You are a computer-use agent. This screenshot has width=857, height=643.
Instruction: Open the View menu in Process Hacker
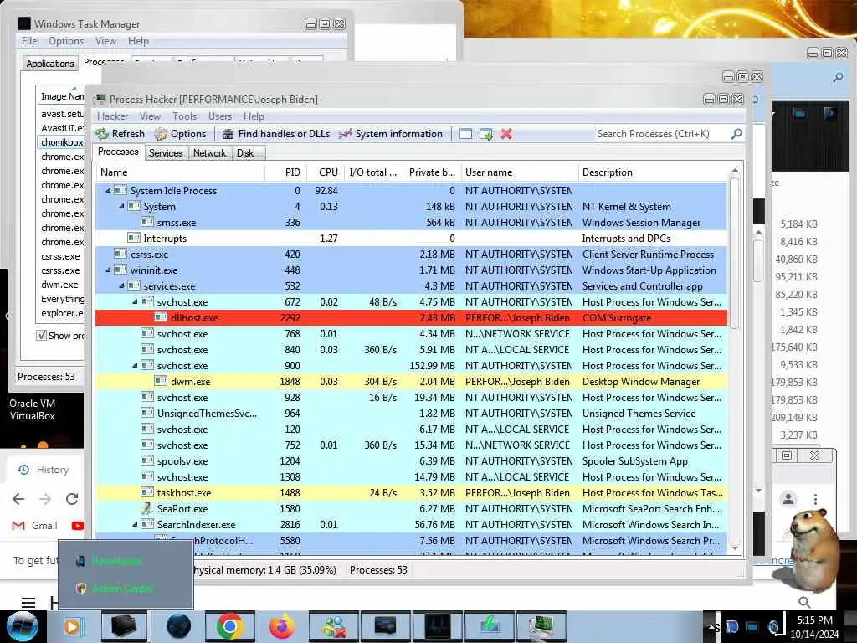tap(150, 116)
